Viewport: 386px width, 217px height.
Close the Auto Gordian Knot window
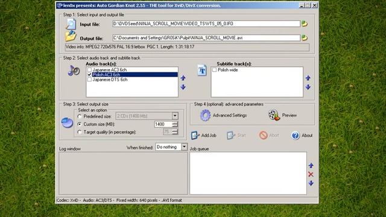coord(315,5)
